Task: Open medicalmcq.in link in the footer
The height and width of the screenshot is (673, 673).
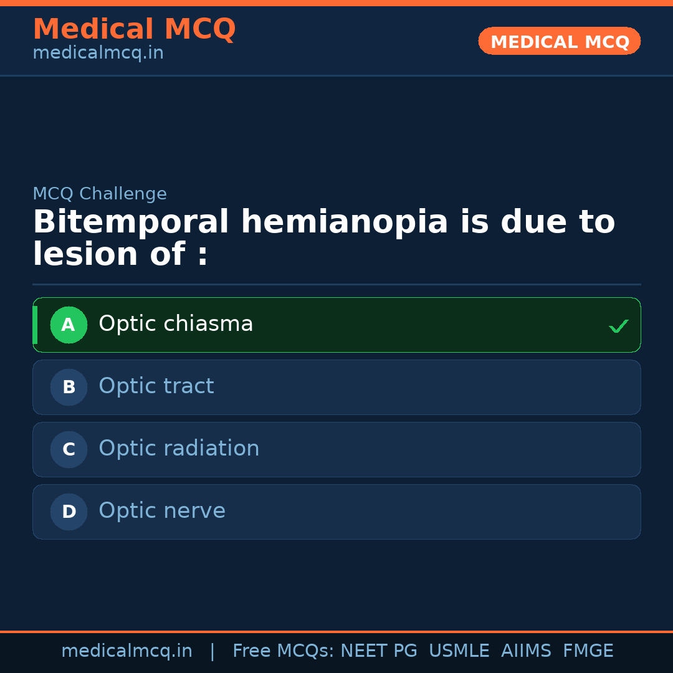Action: pos(126,651)
